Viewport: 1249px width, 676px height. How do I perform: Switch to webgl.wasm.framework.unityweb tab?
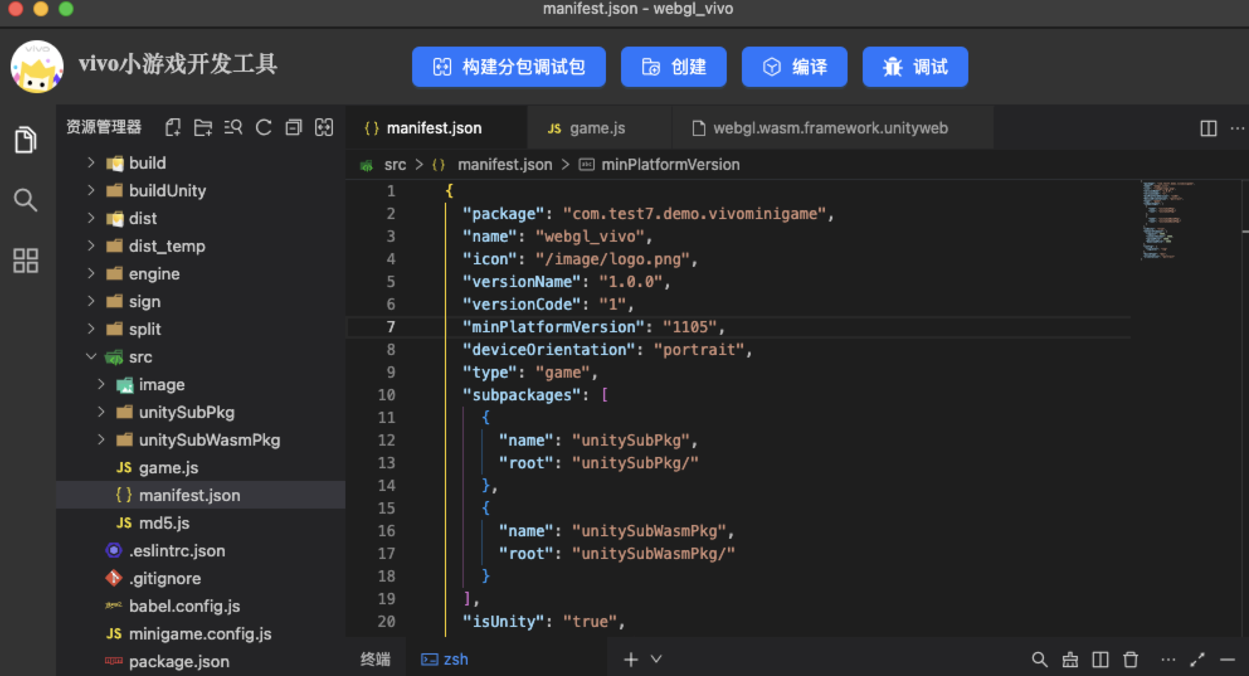tap(832, 128)
